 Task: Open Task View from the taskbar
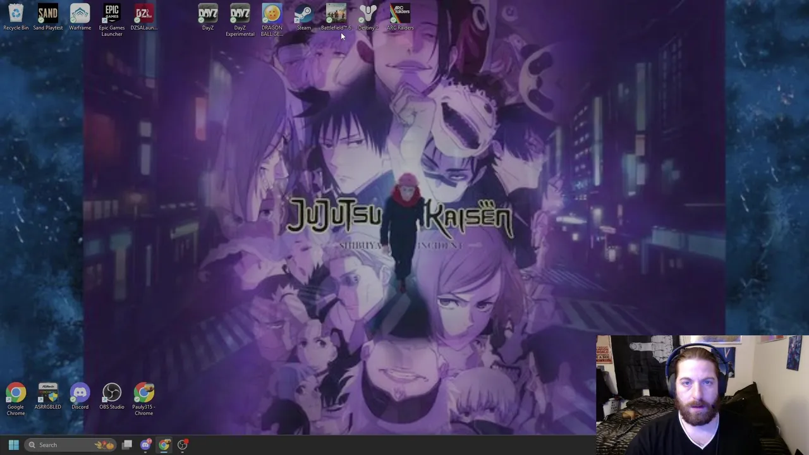pyautogui.click(x=127, y=445)
